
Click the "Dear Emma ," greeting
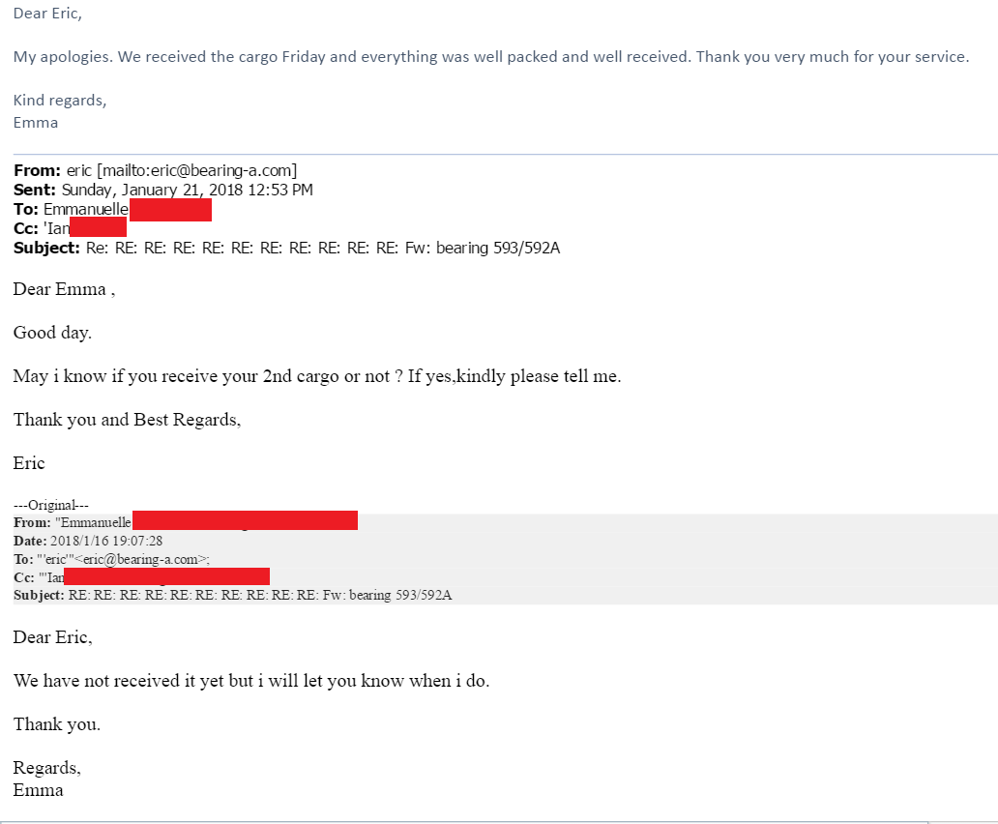pos(64,289)
